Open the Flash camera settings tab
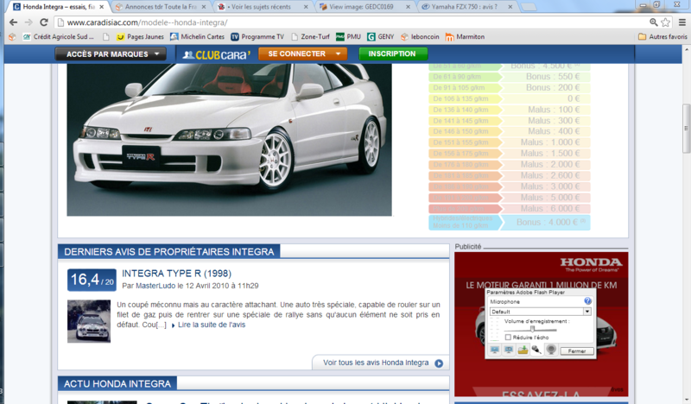691x404 pixels. point(551,350)
